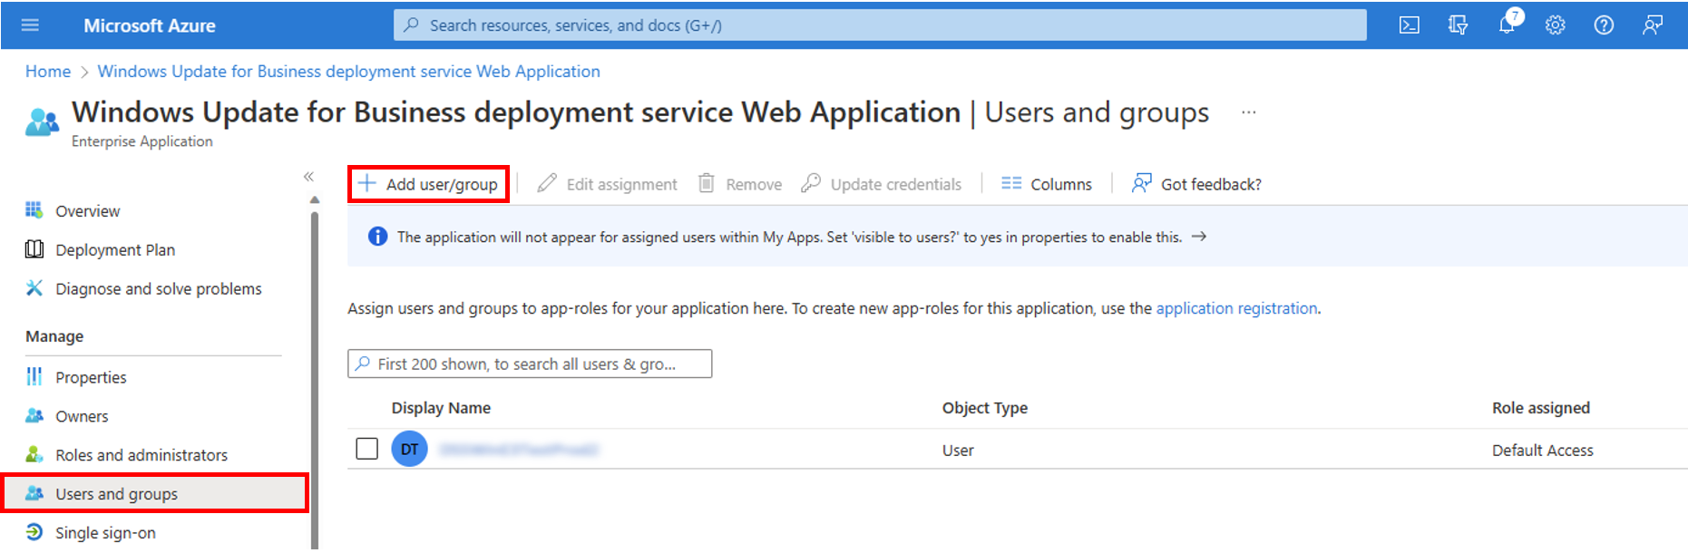The height and width of the screenshot is (553, 1688).
Task: Collapse the left navigation pane
Action: point(308,177)
